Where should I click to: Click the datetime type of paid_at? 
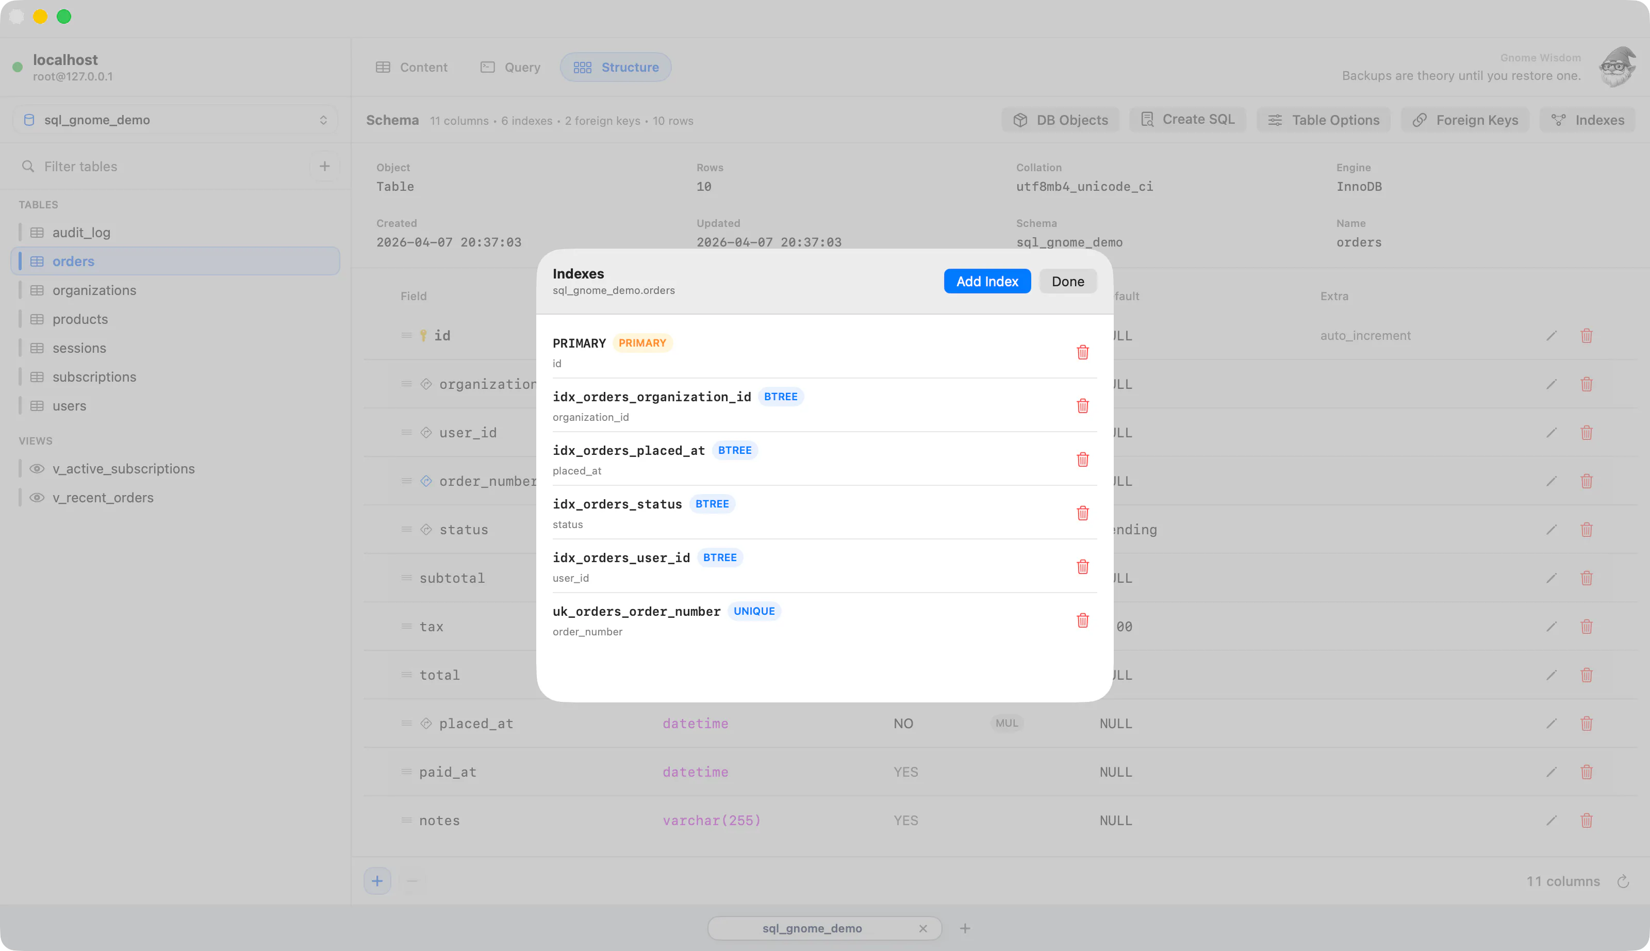click(x=696, y=772)
